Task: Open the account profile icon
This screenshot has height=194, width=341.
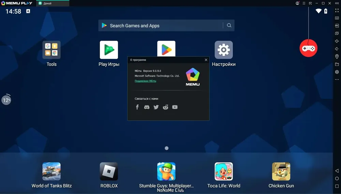Action: click(297, 3)
